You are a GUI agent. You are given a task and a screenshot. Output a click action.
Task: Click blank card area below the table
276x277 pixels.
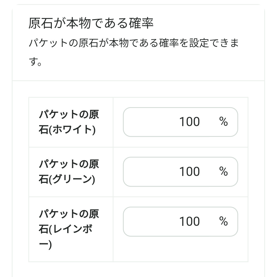tap(138, 270)
